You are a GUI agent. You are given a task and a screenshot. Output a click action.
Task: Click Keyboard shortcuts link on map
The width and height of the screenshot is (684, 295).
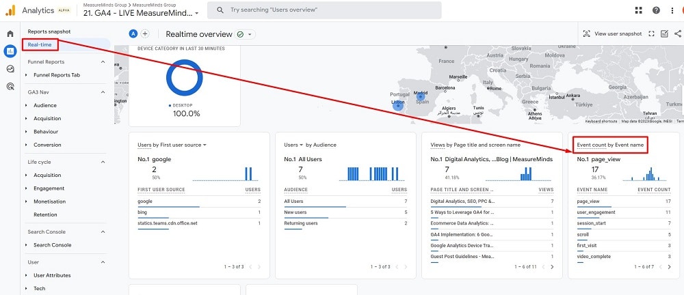click(x=601, y=122)
